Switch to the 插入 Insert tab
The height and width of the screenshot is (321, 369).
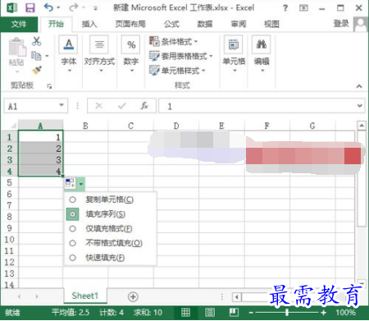click(89, 25)
